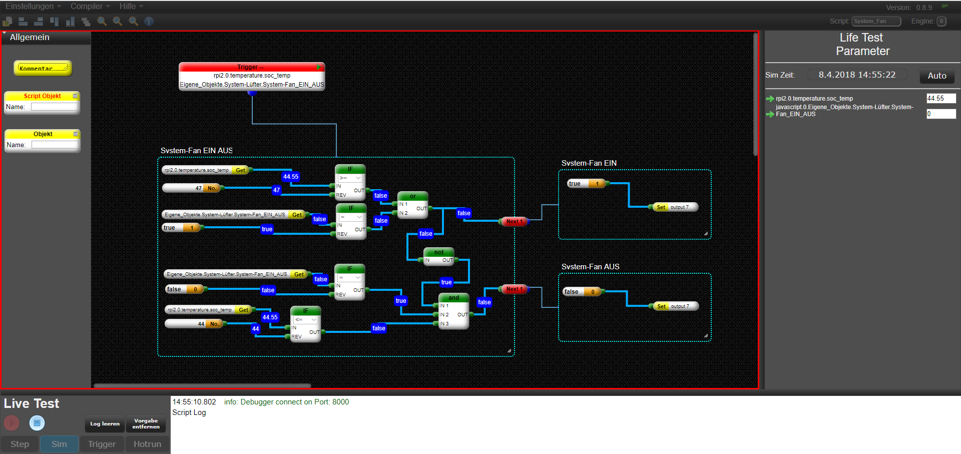Click the open/import file icon
The height and width of the screenshot is (454, 961).
click(x=8, y=21)
